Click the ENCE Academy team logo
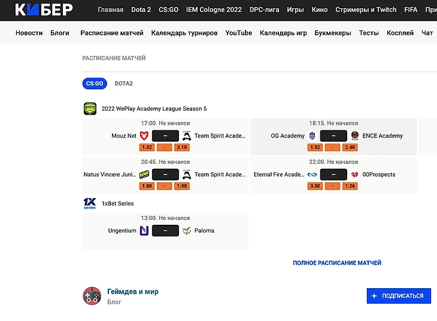 [355, 136]
